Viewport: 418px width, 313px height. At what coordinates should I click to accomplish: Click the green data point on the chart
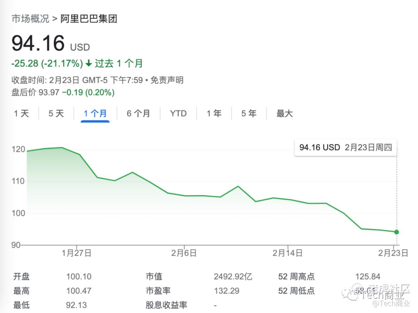point(396,232)
